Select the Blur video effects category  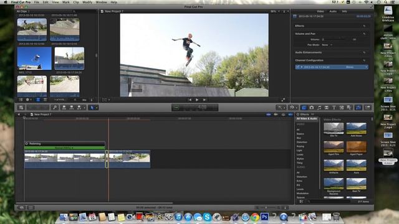299,138
